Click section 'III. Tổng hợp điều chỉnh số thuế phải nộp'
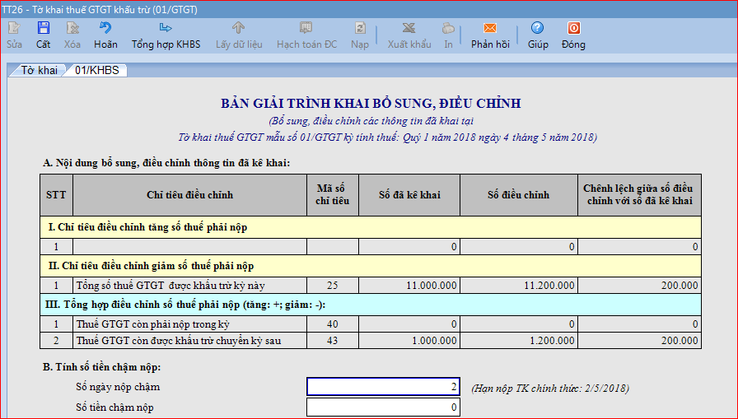 (x=371, y=305)
